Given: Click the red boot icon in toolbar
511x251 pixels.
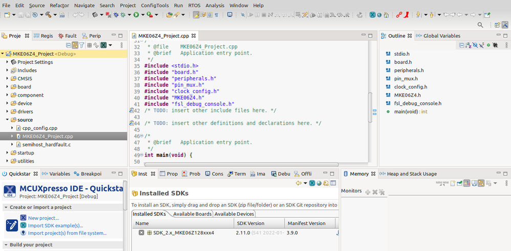Looking at the screenshot, I should coord(406,15).
